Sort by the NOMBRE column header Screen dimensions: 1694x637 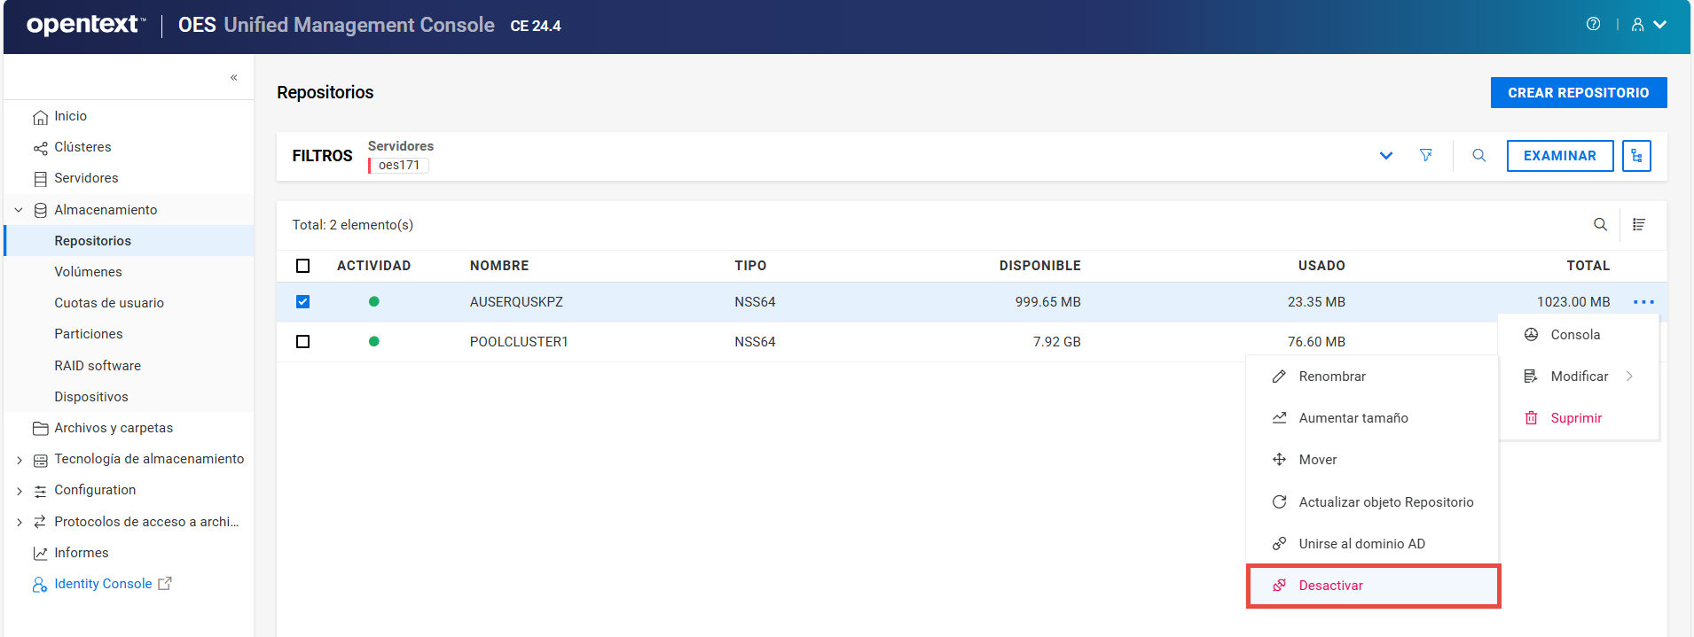coord(499,266)
